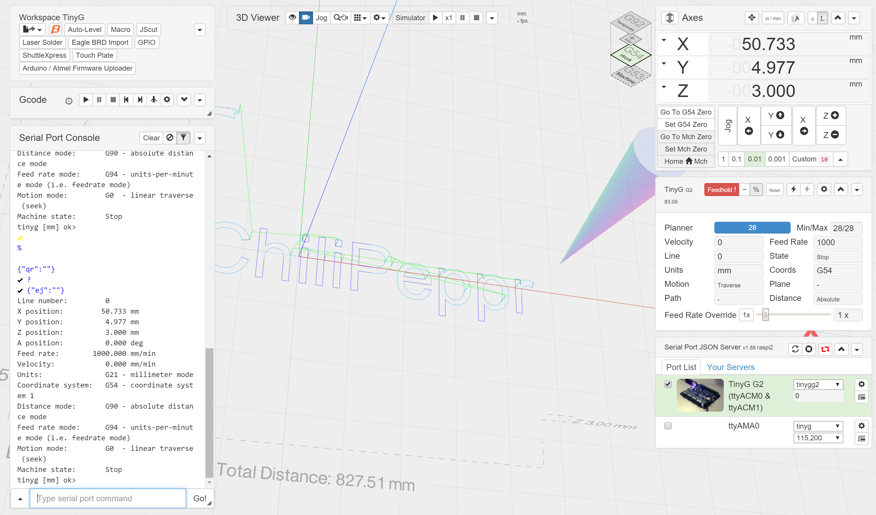Screen dimensions: 876x515
Task: Uncheck the TinyG G2 port checkbox
Action: tap(668, 384)
